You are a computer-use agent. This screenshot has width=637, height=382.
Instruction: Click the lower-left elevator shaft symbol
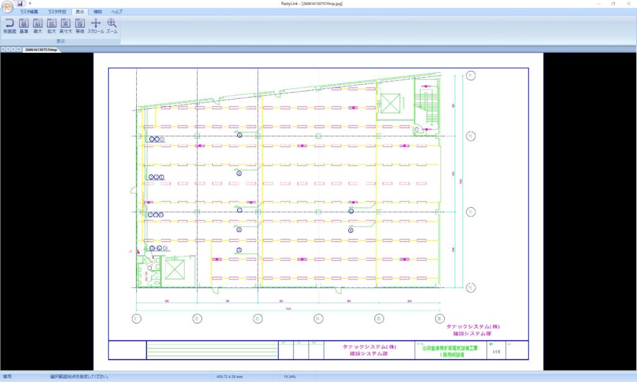(175, 270)
